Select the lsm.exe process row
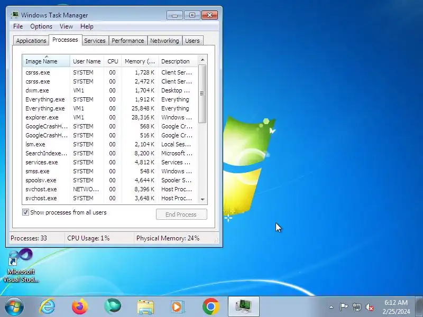Viewport: 423px width, 317px height. [x=110, y=144]
